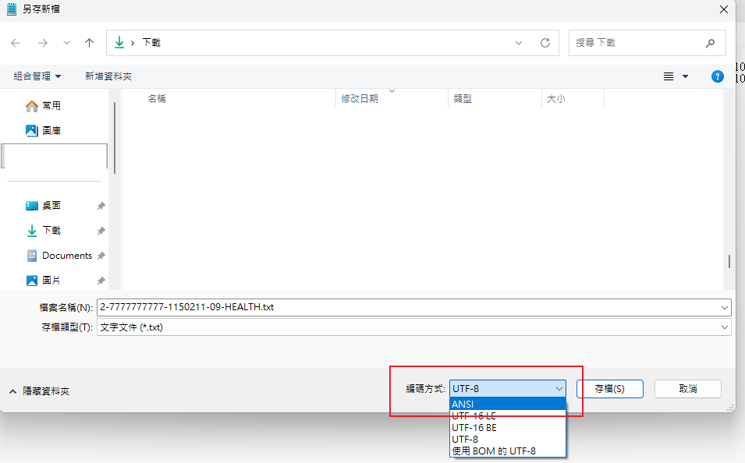Collapse folders with 隱藏資料夾
This screenshot has width=745, height=463.
point(38,391)
